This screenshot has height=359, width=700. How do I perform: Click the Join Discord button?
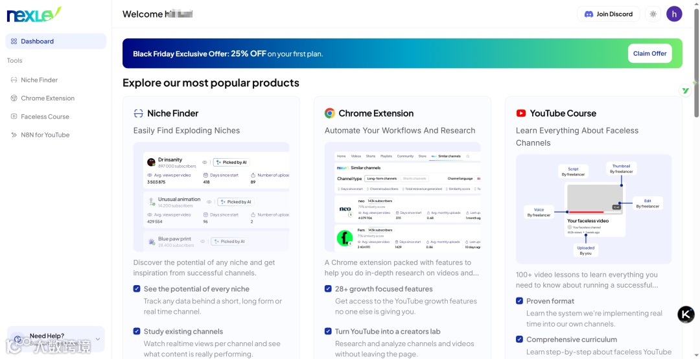(x=608, y=14)
